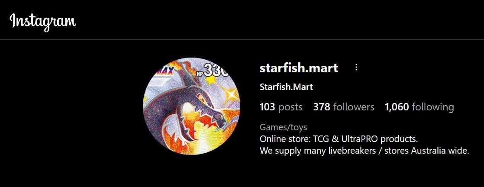Image resolution: width=484 pixels, height=187 pixels.
Task: Open the 1,060 following list
Action: (419, 107)
